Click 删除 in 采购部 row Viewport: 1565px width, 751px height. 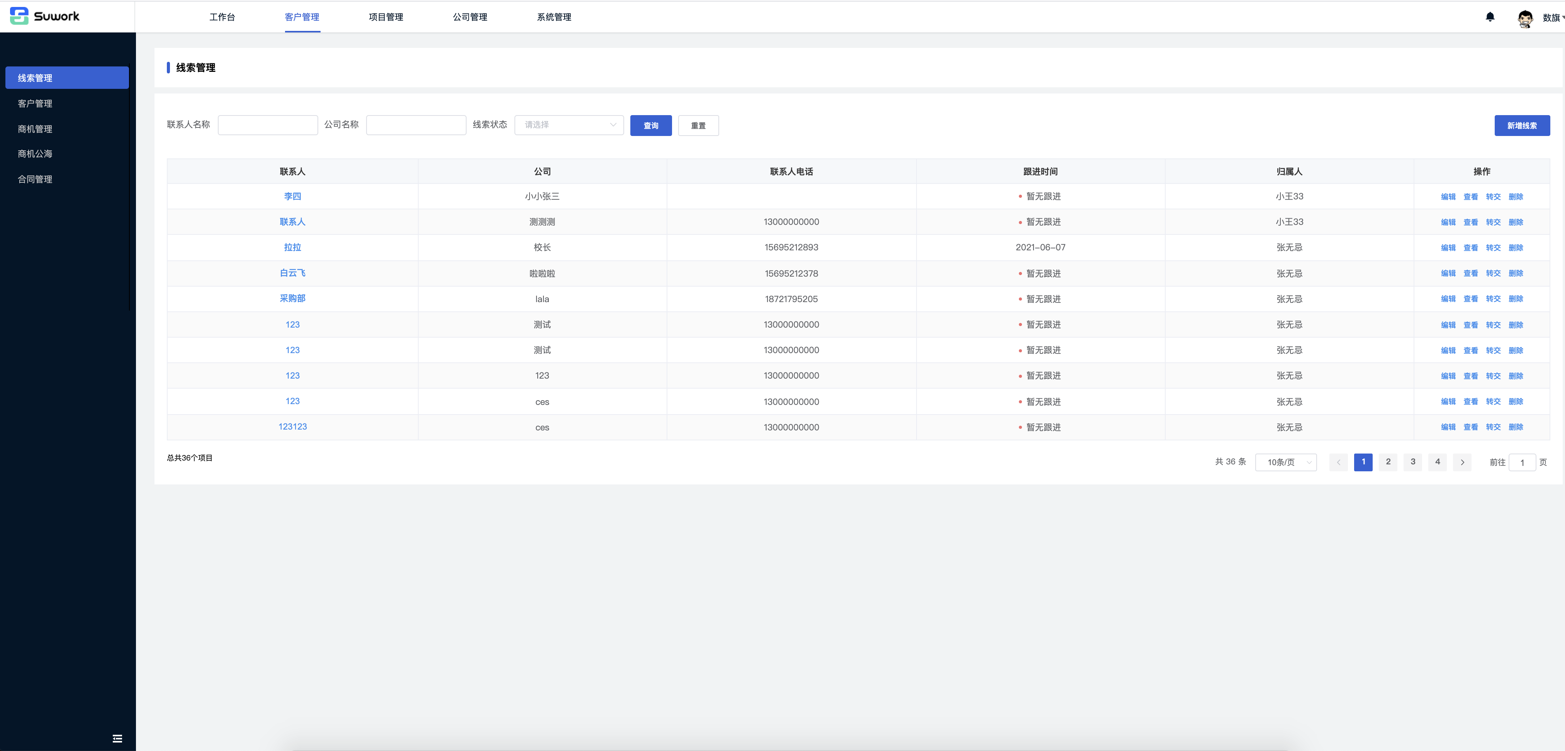1515,299
